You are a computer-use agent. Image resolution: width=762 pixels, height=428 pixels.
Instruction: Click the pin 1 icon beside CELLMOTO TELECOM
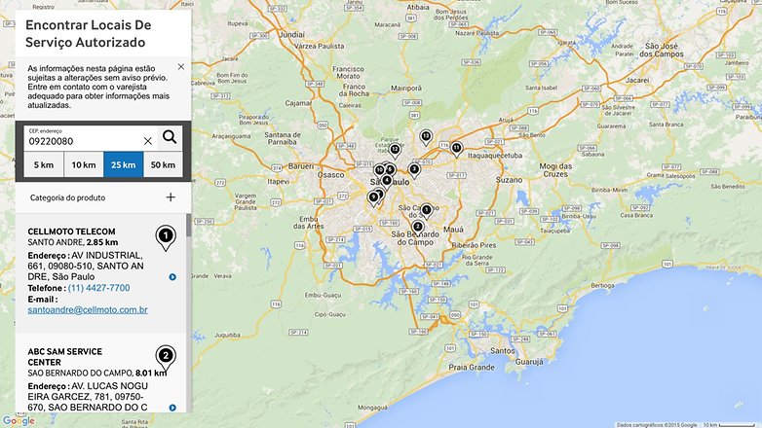point(166,237)
